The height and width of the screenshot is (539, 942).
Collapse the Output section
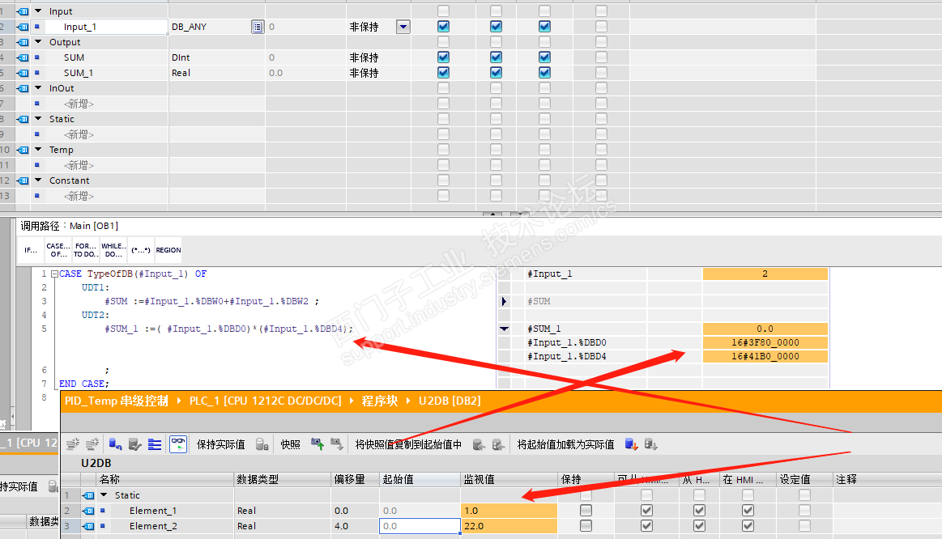(38, 42)
